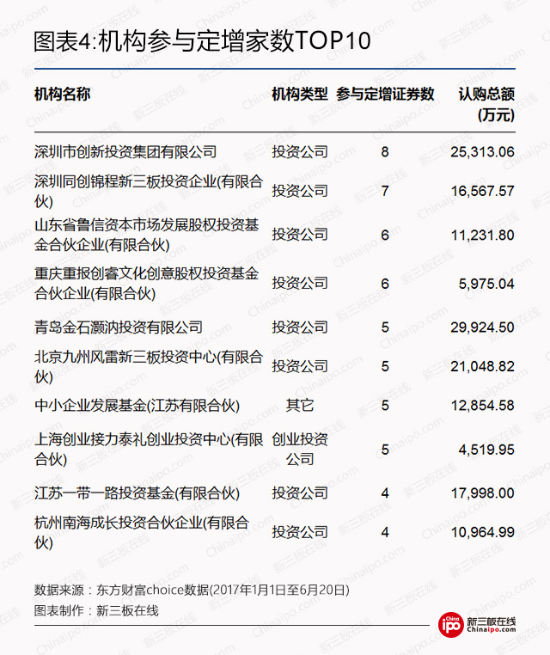Click 投资公司 in the 青岛金石灏汭 row
Image resolution: width=550 pixels, height=655 pixels.
[x=300, y=327]
